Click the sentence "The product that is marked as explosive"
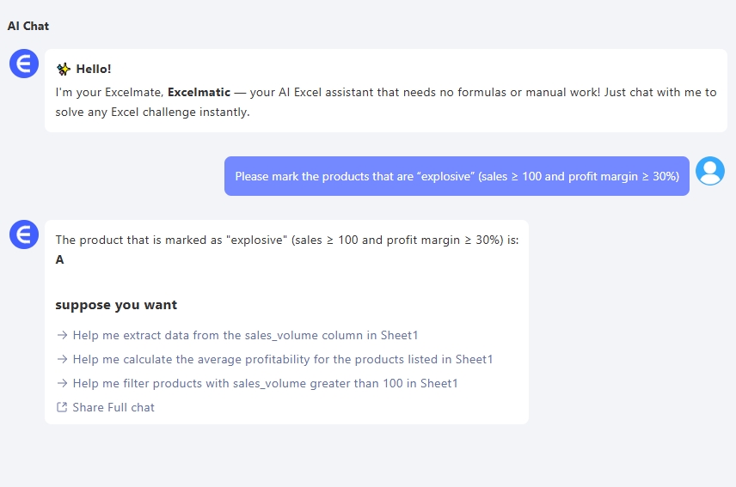Screen dimensions: 736x487 click(287, 240)
